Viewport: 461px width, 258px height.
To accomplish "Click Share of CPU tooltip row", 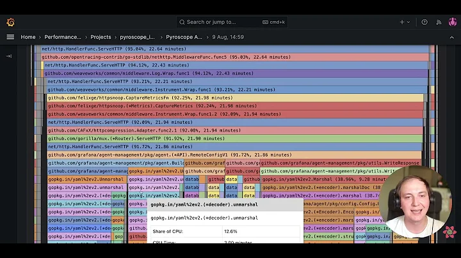I will [x=225, y=231].
